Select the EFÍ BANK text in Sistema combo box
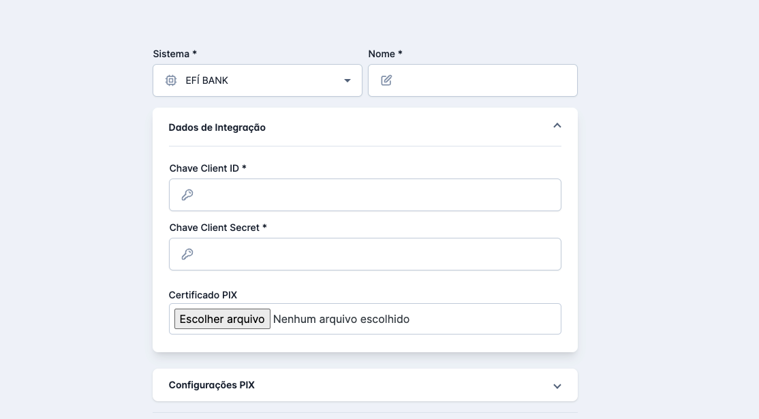Image resolution: width=759 pixels, height=419 pixels. (207, 80)
